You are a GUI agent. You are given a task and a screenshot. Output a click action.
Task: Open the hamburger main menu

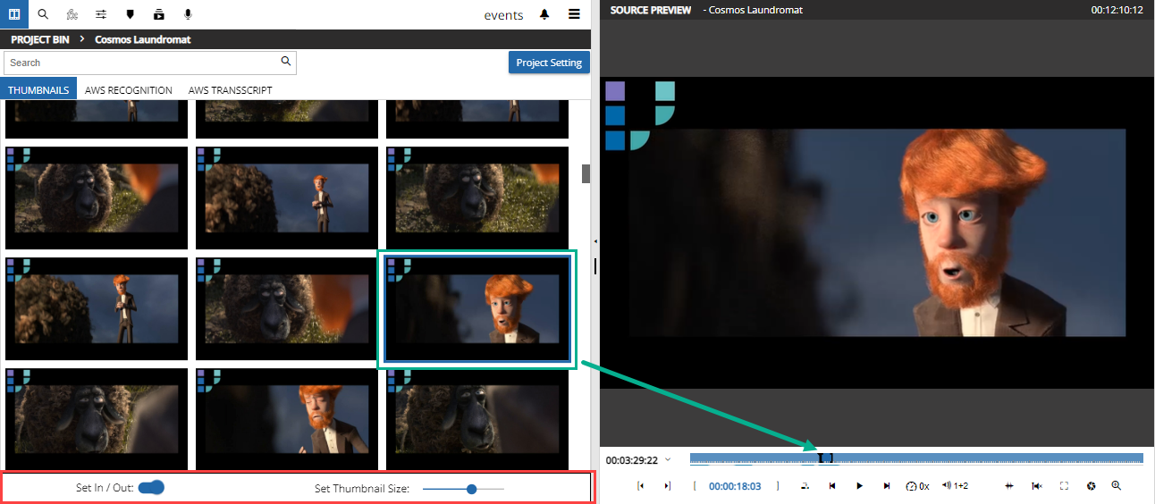(574, 14)
